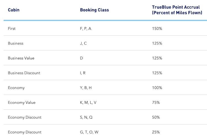
Task: Click the Booking Class column header
Action: [x=94, y=10]
